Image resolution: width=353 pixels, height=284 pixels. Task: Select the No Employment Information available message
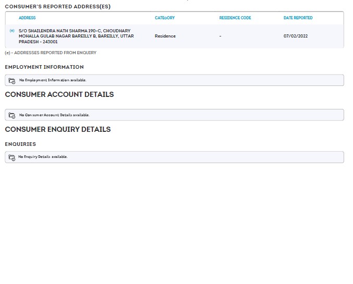52,80
